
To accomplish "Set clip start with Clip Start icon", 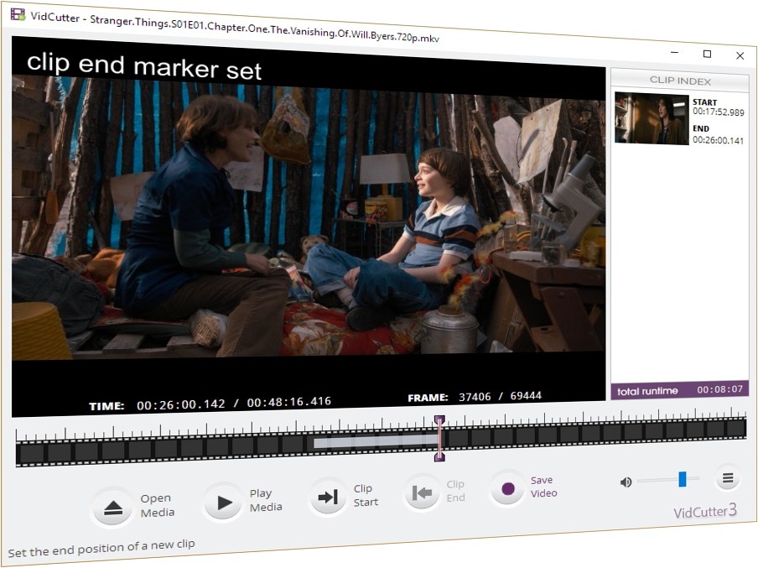I will tap(328, 497).
